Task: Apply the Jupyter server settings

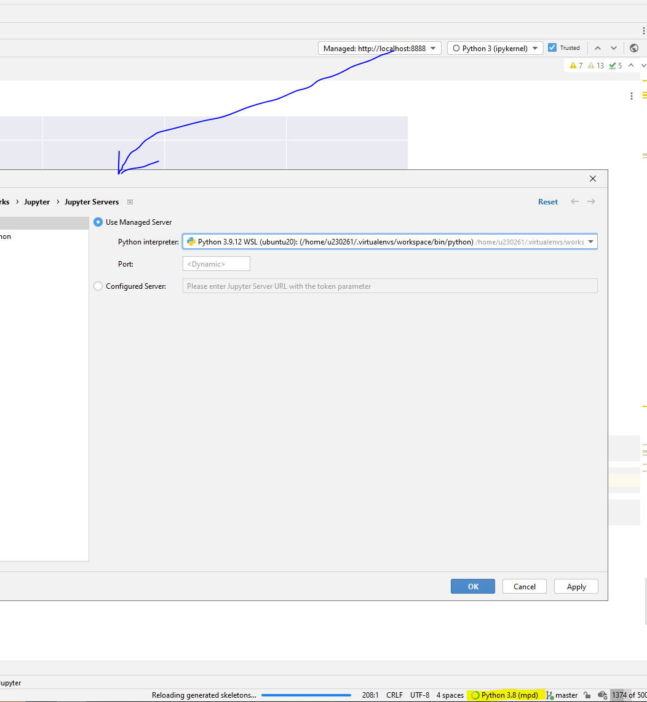Action: 576,586
